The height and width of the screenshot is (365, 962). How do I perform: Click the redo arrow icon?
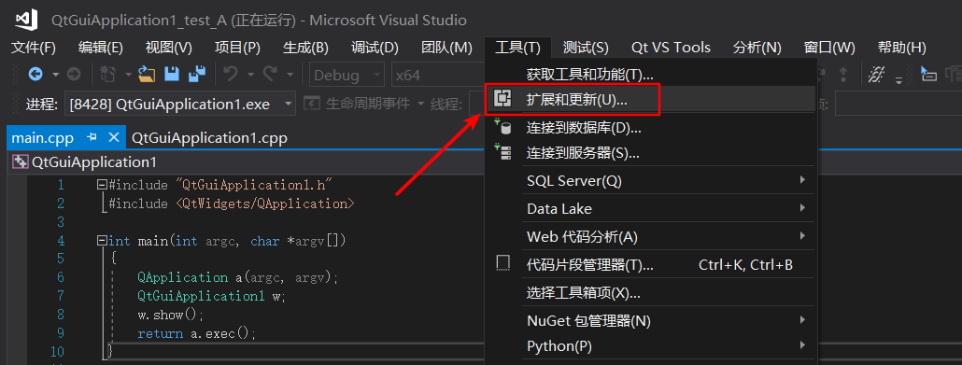270,75
